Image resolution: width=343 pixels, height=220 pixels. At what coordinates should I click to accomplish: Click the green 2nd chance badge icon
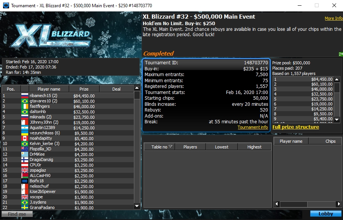pyautogui.click(x=341, y=54)
